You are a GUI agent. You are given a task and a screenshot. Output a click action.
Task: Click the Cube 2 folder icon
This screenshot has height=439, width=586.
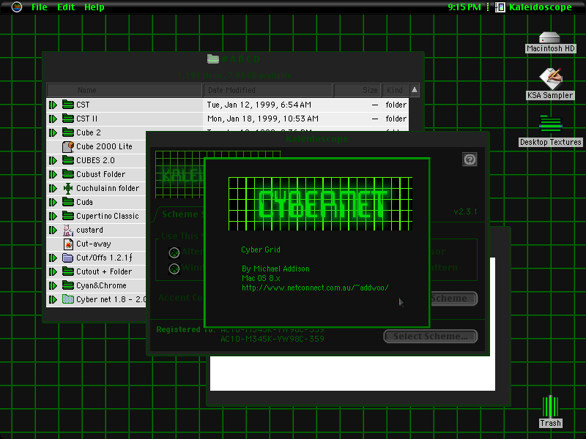point(67,132)
